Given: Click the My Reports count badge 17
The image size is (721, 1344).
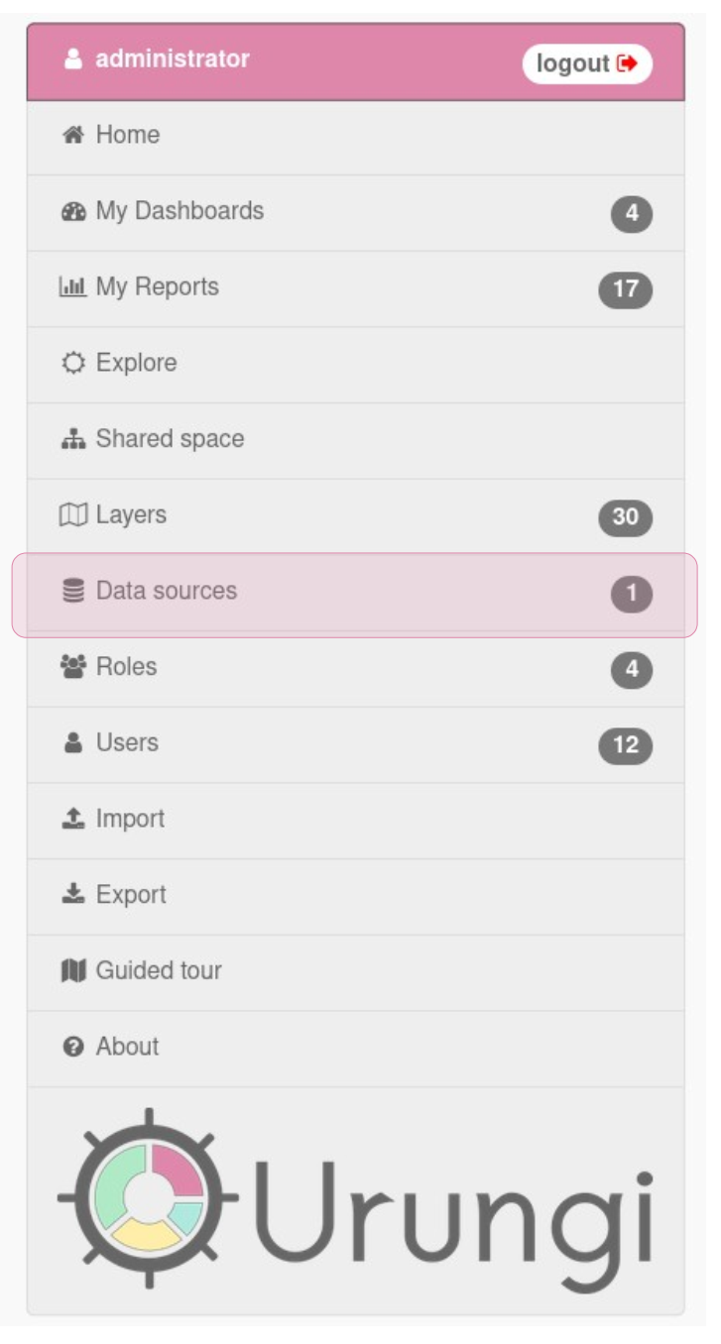Looking at the screenshot, I should (626, 289).
